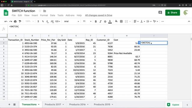Open the borders tool
Screen dimensions: 192x108
(121, 21)
